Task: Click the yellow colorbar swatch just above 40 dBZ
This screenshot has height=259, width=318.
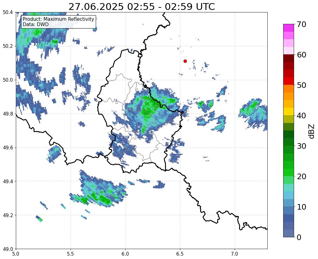Action: (x=288, y=111)
